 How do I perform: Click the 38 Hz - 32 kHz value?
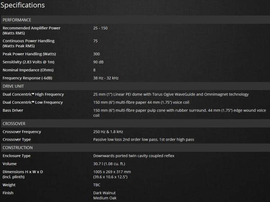(106, 78)
